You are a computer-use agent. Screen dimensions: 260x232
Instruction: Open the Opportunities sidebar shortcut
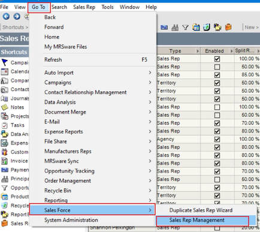[15, 188]
